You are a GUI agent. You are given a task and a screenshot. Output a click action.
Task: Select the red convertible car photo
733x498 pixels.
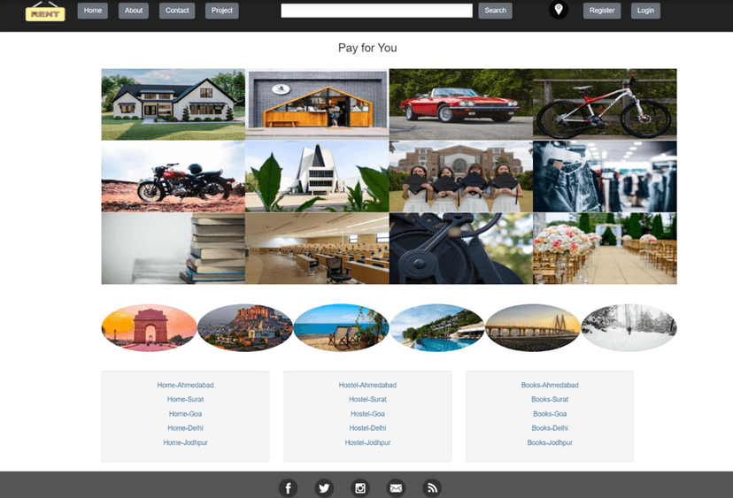coord(461,104)
